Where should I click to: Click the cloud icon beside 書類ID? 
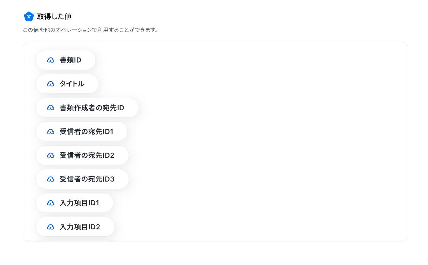(51, 60)
